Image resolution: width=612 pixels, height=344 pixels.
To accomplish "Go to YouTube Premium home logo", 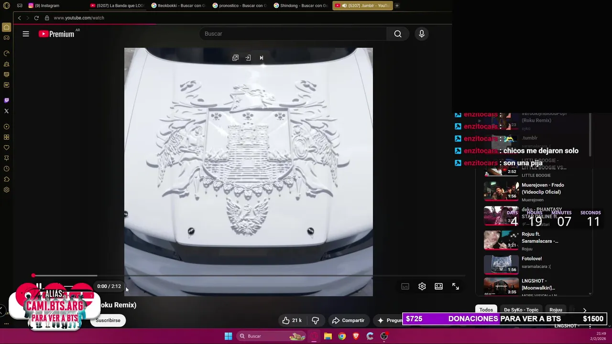I will point(56,34).
